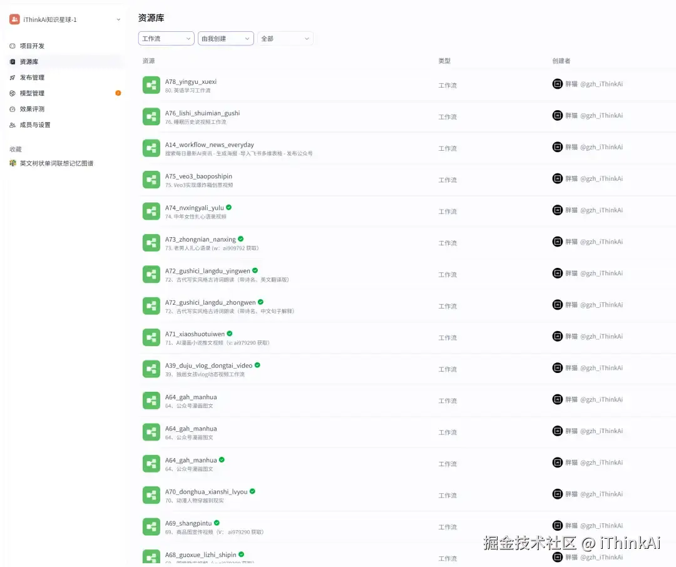Image resolution: width=676 pixels, height=567 pixels.
Task: Click creator avatar on A76_lishi_shuimian_gushi row
Action: coord(558,116)
